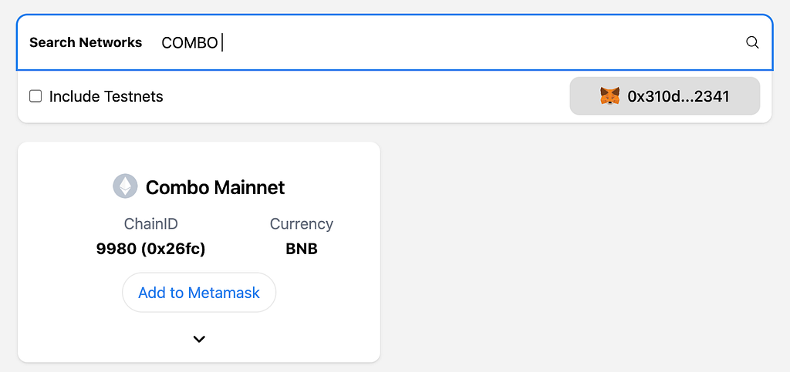This screenshot has width=790, height=372.
Task: Click the BNB currency value
Action: click(x=302, y=249)
